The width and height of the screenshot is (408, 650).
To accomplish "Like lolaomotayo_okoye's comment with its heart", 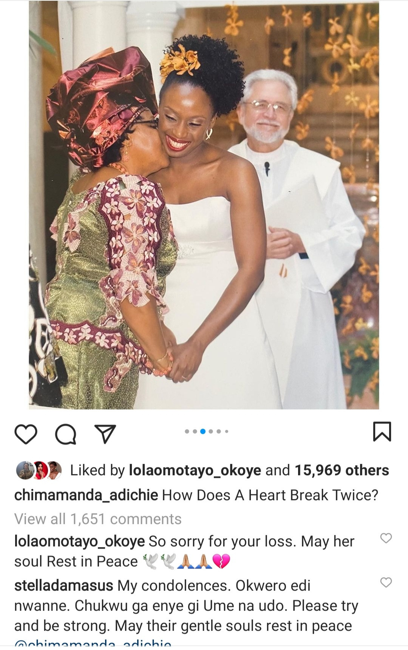I will (x=386, y=538).
